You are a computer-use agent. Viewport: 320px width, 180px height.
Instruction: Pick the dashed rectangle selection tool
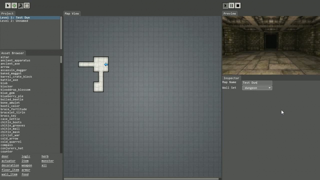[x=27, y=6]
